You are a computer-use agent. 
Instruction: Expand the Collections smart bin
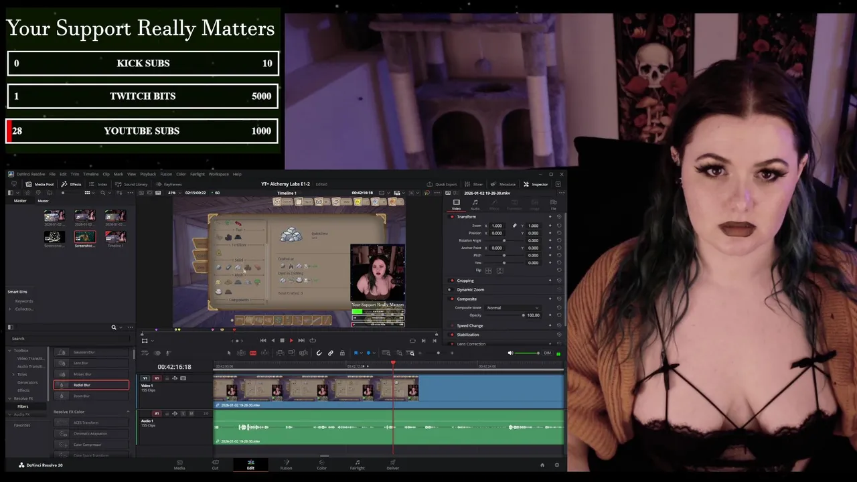coord(10,309)
